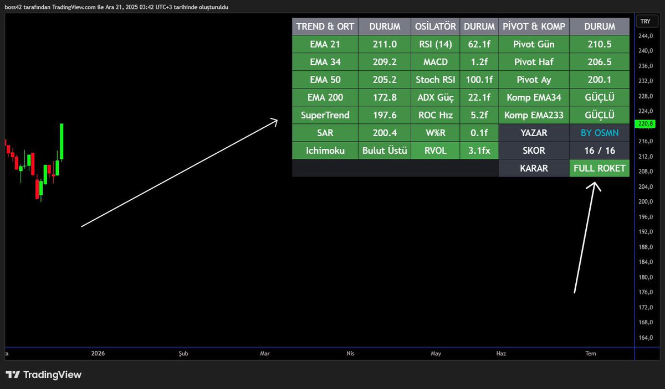Click the Komp EMA233 label cell
The image size is (665, 389).
point(534,115)
